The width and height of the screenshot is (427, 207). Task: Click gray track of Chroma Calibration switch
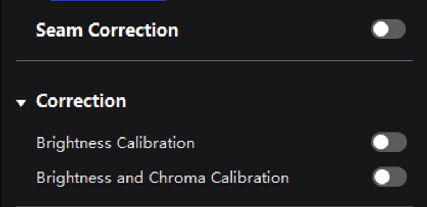tap(399, 177)
